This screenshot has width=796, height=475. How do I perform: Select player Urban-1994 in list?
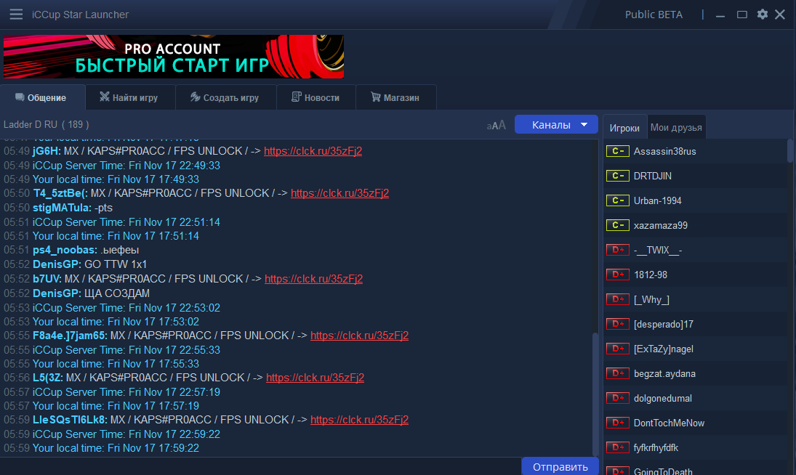click(x=696, y=200)
